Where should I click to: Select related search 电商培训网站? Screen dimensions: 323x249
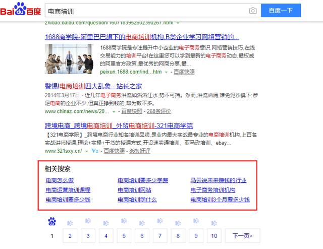click(x=135, y=190)
